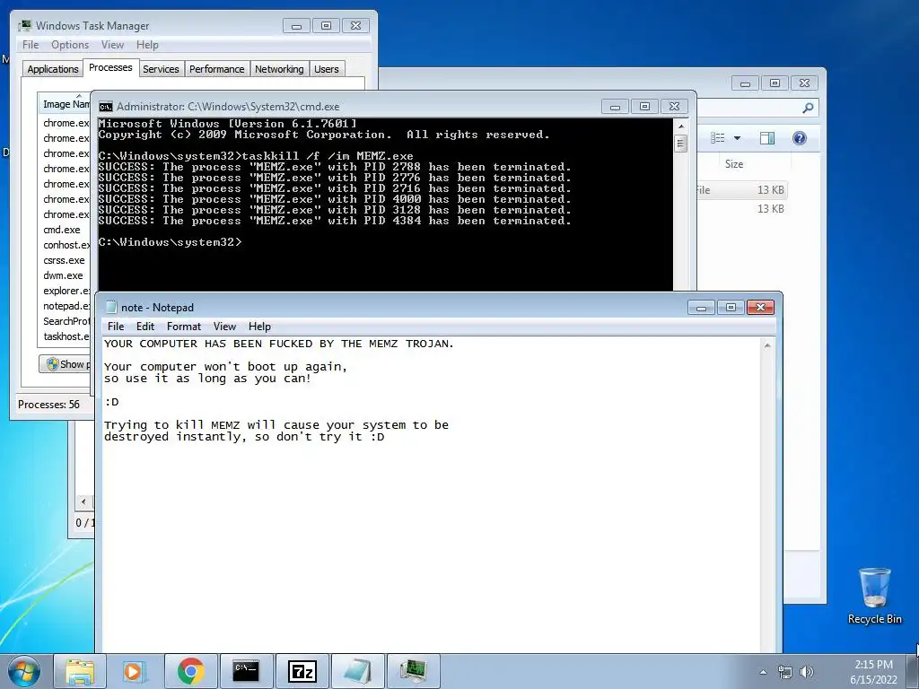Click the Notepad scrollbar up arrow
Viewport: 919px width, 689px height.
[x=767, y=345]
